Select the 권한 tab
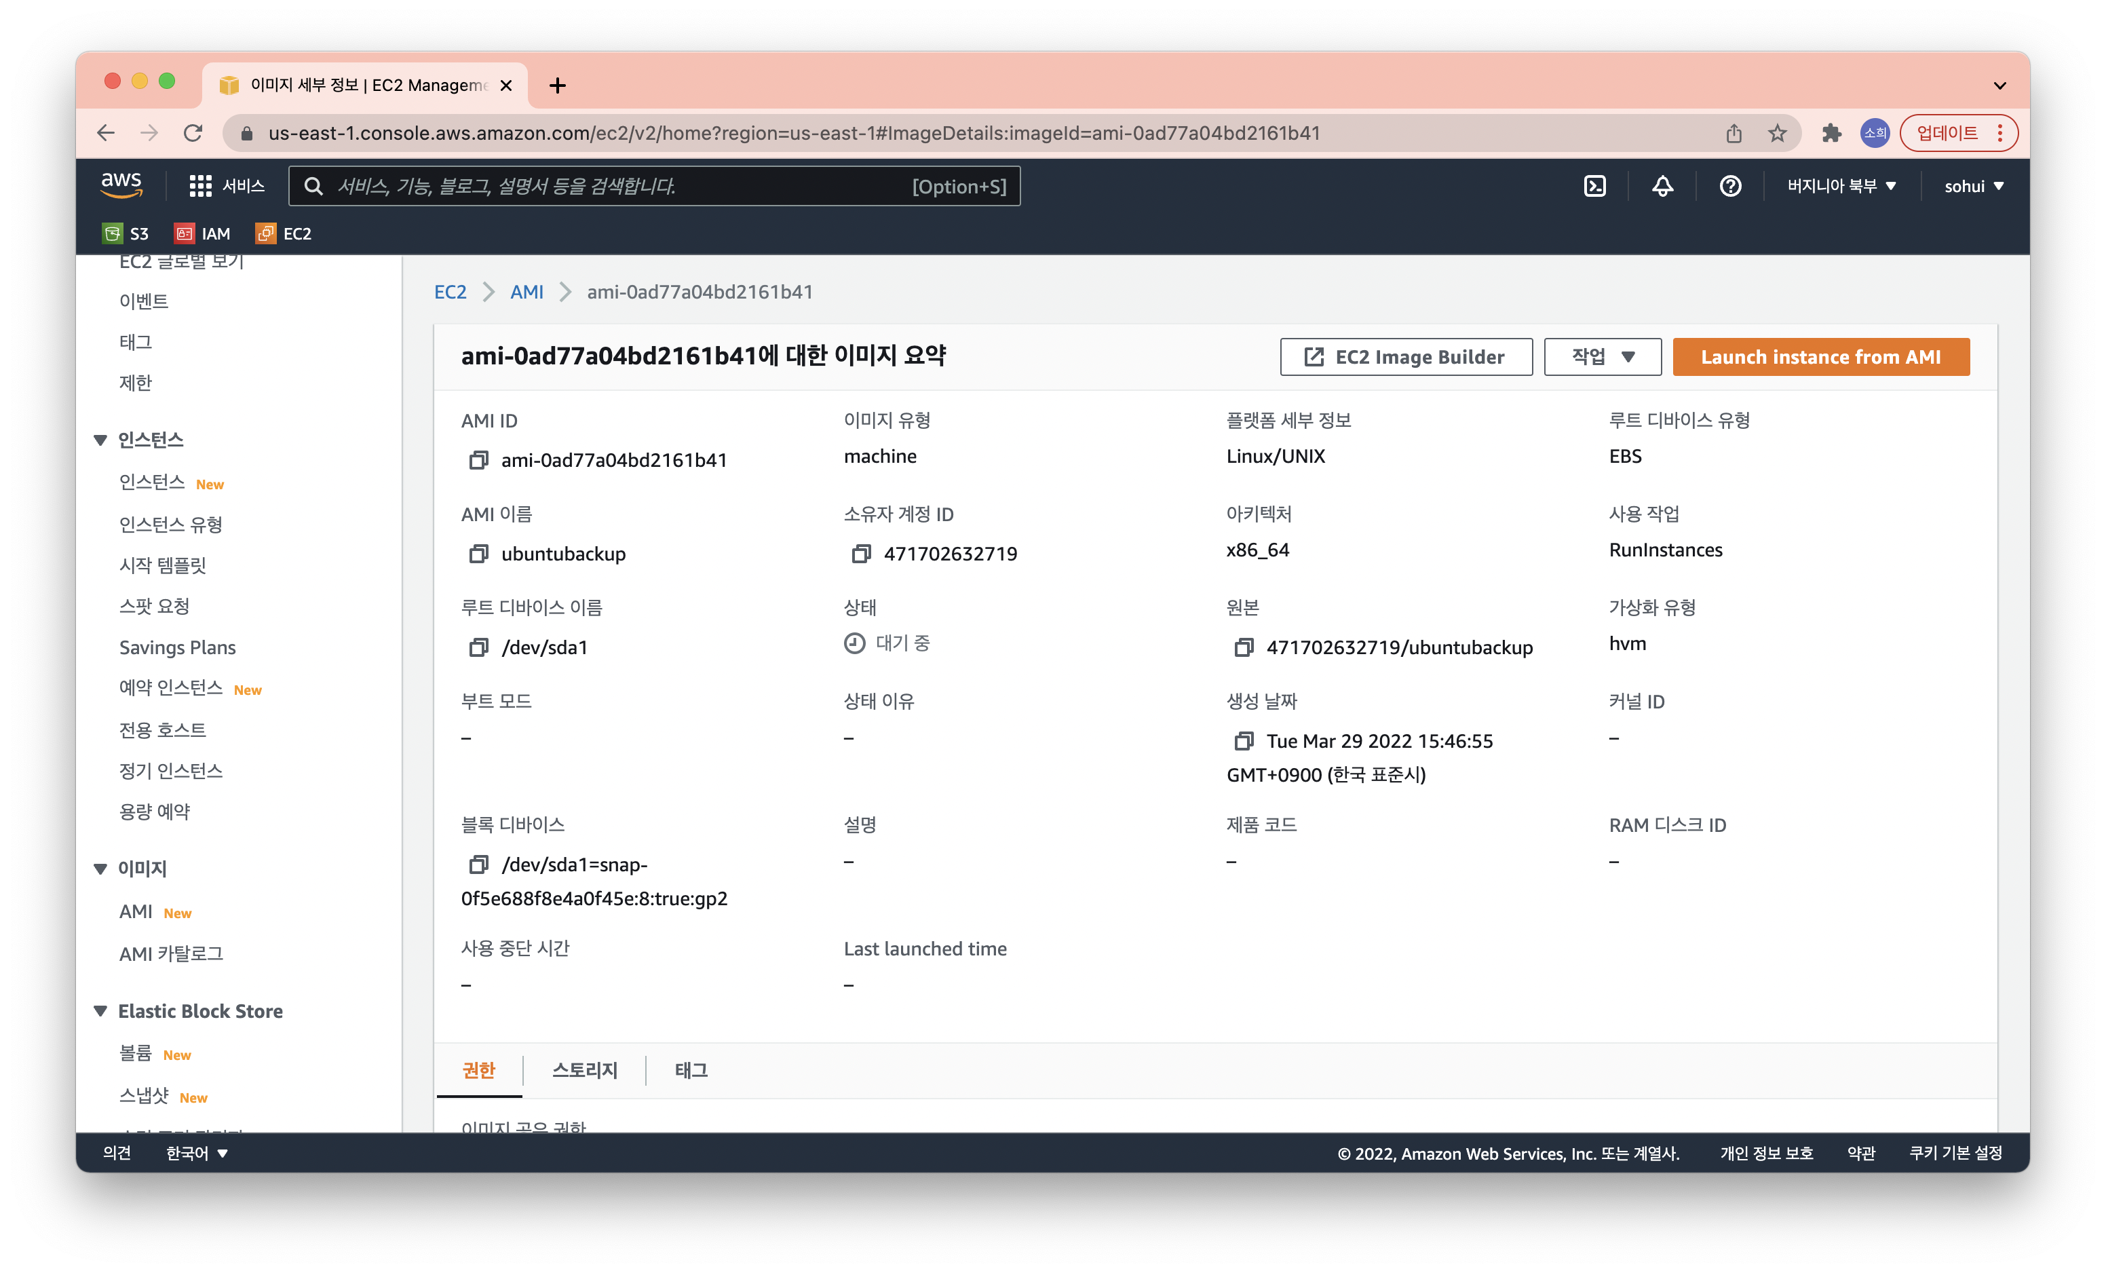 click(x=478, y=1070)
